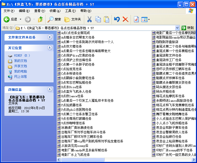Click the Undo blue arrow icon
Viewport: 197px width, 163px height.
[117, 19]
